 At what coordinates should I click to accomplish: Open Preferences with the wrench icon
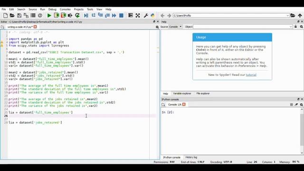tap(146, 16)
